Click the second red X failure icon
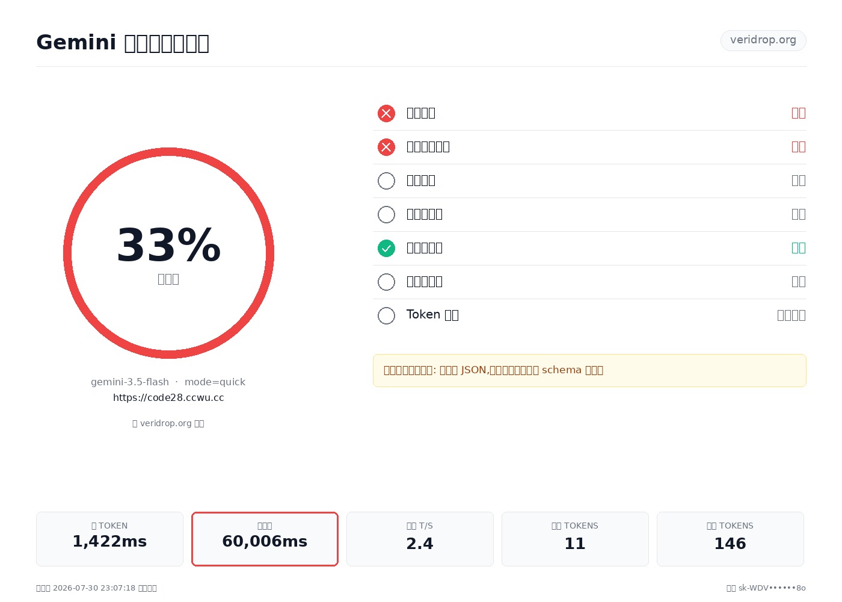Screen dimensions: 842x602 (386, 147)
